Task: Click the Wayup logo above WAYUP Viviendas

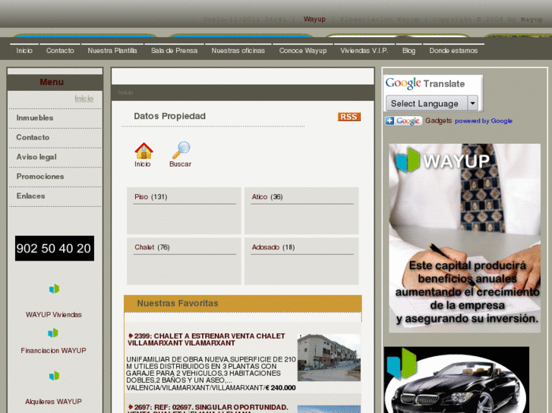Action: coord(54,289)
